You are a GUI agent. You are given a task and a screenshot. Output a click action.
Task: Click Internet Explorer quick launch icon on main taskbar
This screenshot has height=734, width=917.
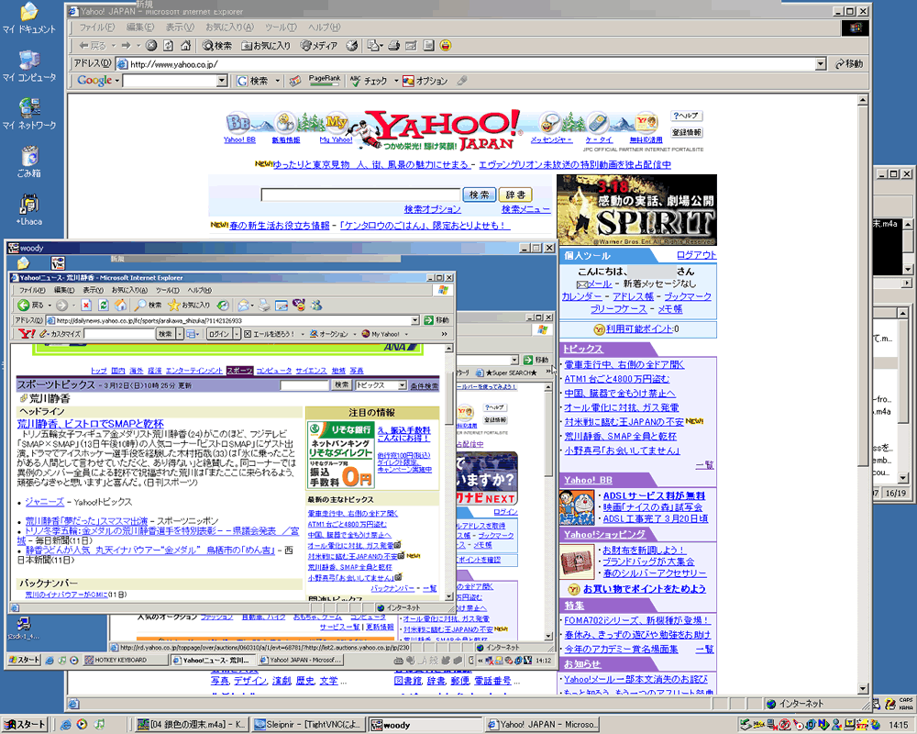pyautogui.click(x=65, y=725)
